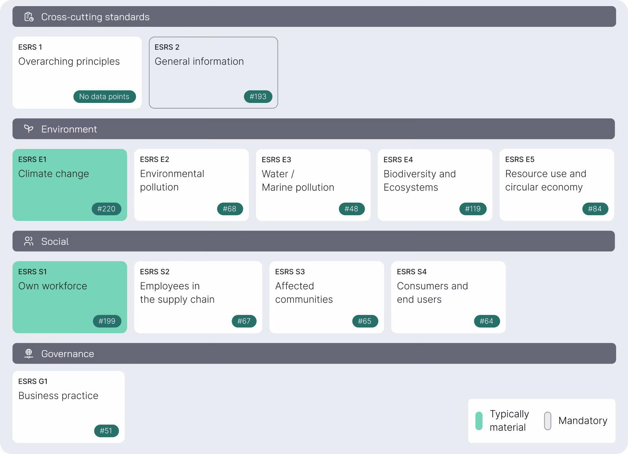
Task: Select the ESRS S1 Own workforce card
Action: pos(70,297)
